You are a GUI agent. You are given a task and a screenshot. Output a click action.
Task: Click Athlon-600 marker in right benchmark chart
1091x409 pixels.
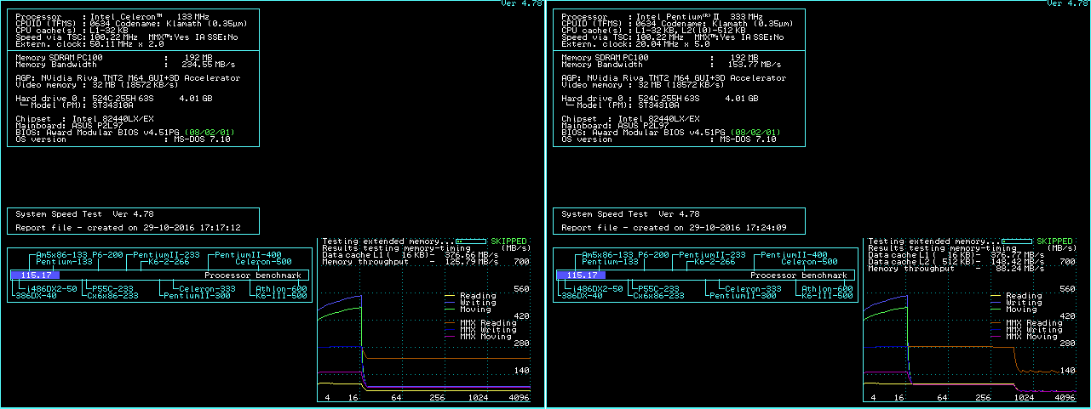click(x=824, y=289)
